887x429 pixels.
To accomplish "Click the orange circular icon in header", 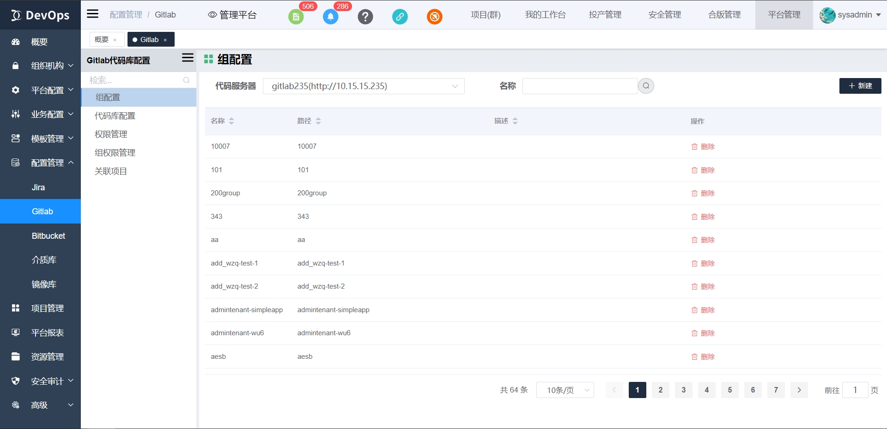I will pyautogui.click(x=434, y=17).
